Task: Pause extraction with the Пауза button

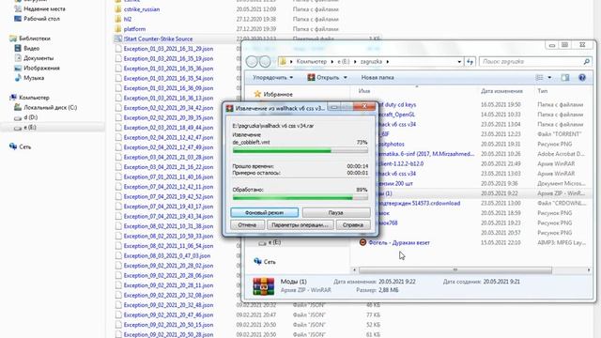Action: tap(336, 212)
